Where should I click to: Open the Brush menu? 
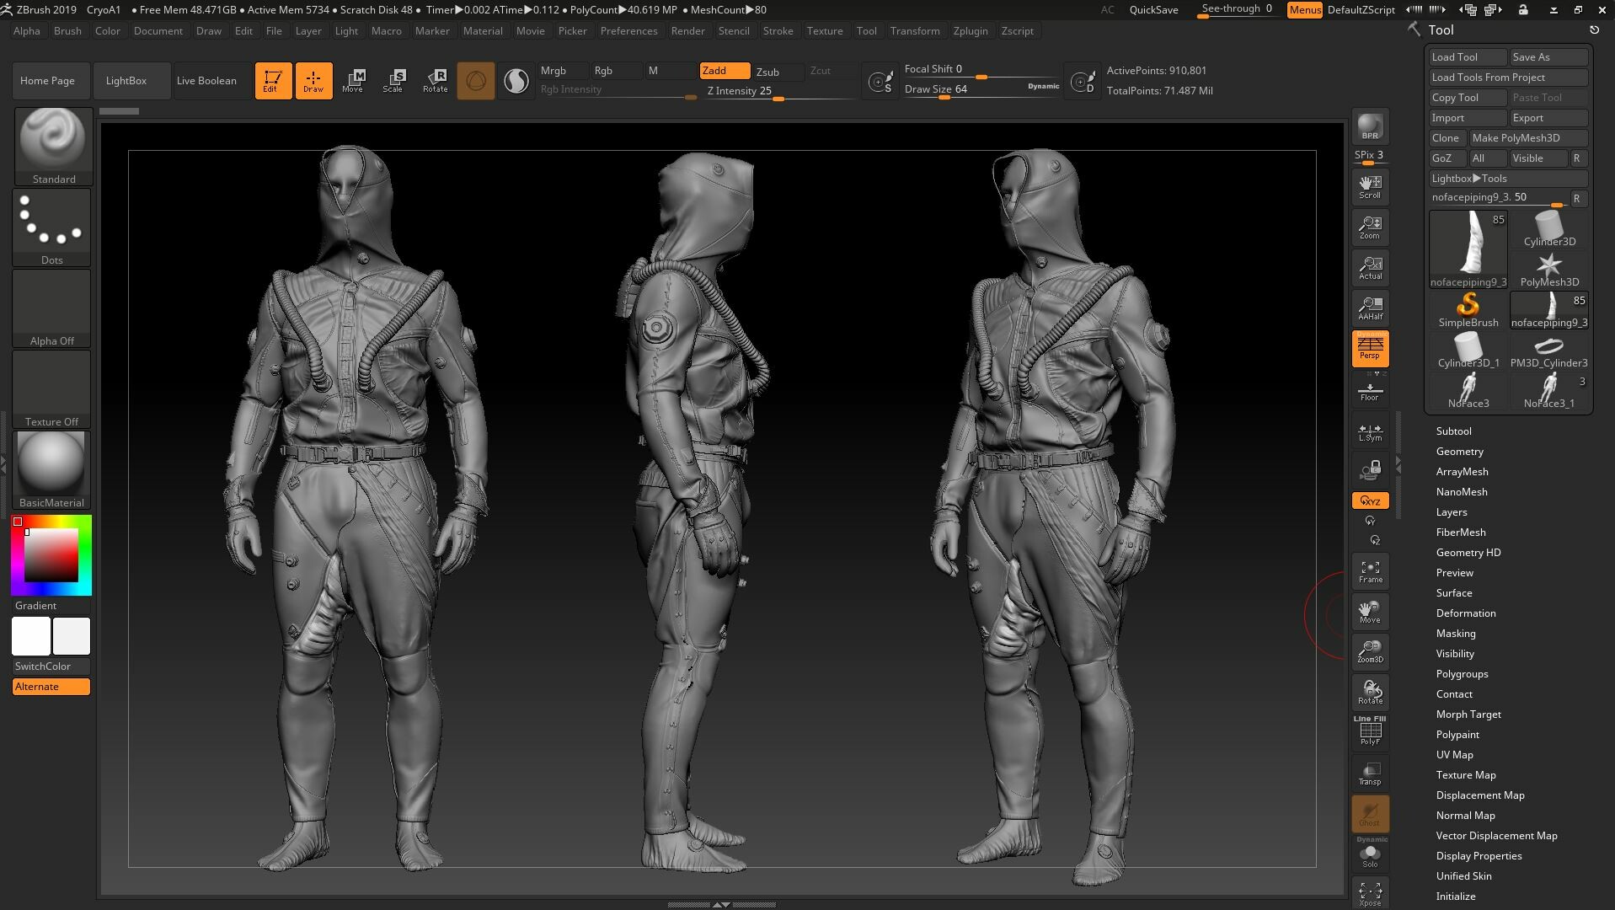click(x=67, y=31)
